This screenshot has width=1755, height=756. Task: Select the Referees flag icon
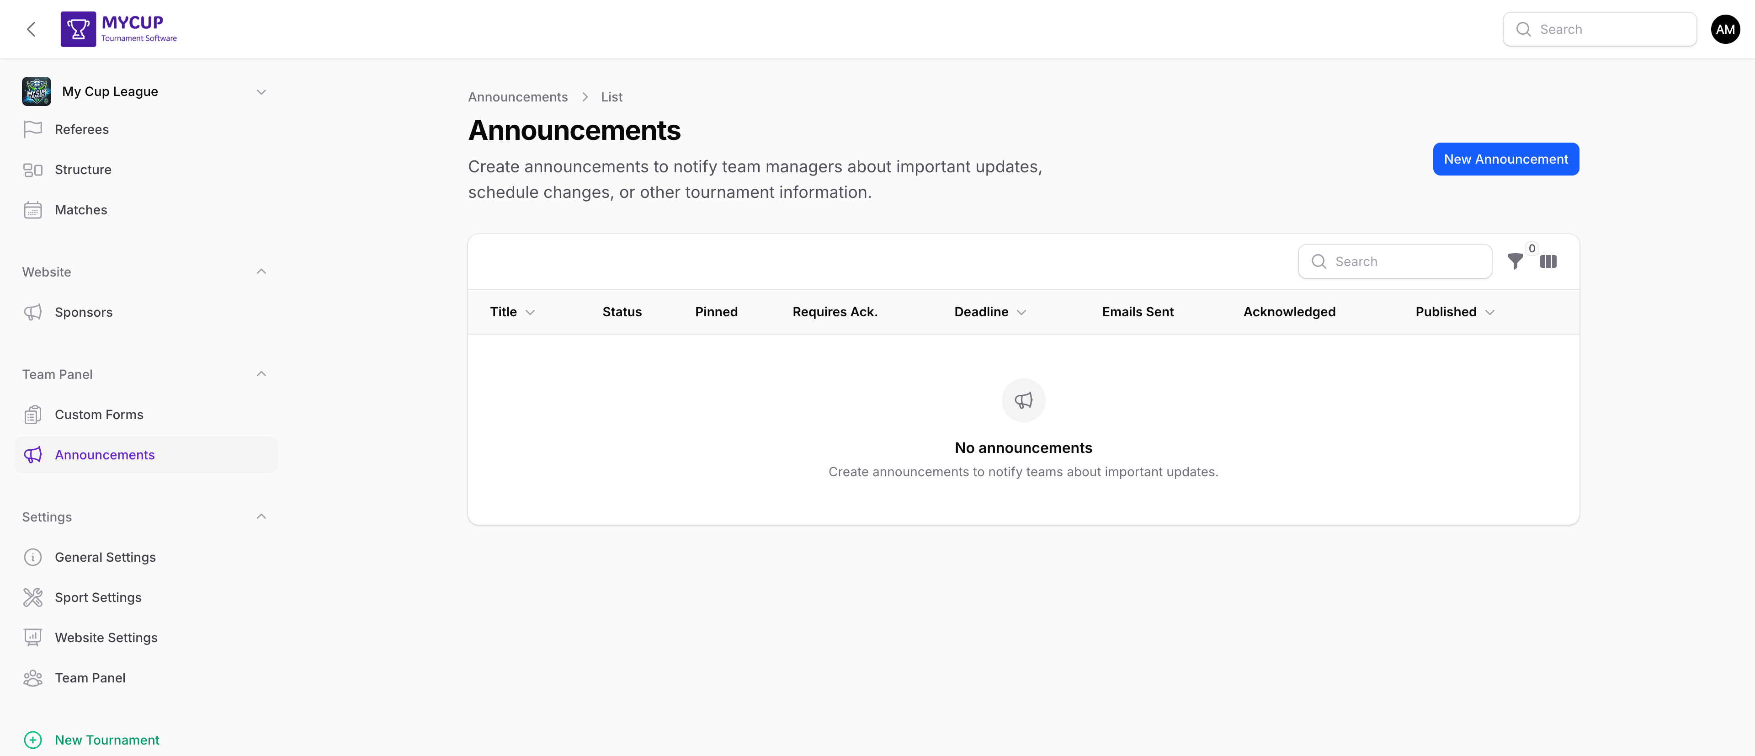[x=33, y=129]
